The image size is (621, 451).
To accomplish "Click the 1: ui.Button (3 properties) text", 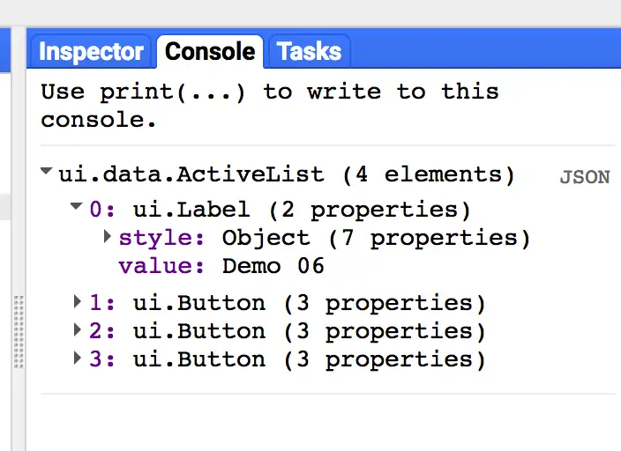I will 288,303.
